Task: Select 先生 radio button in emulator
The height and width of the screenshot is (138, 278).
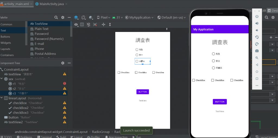Action: click(x=213, y=54)
